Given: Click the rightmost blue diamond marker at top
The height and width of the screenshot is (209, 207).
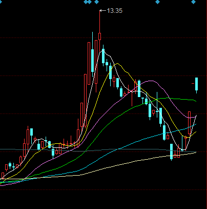Looking at the screenshot, I should pos(193,2).
